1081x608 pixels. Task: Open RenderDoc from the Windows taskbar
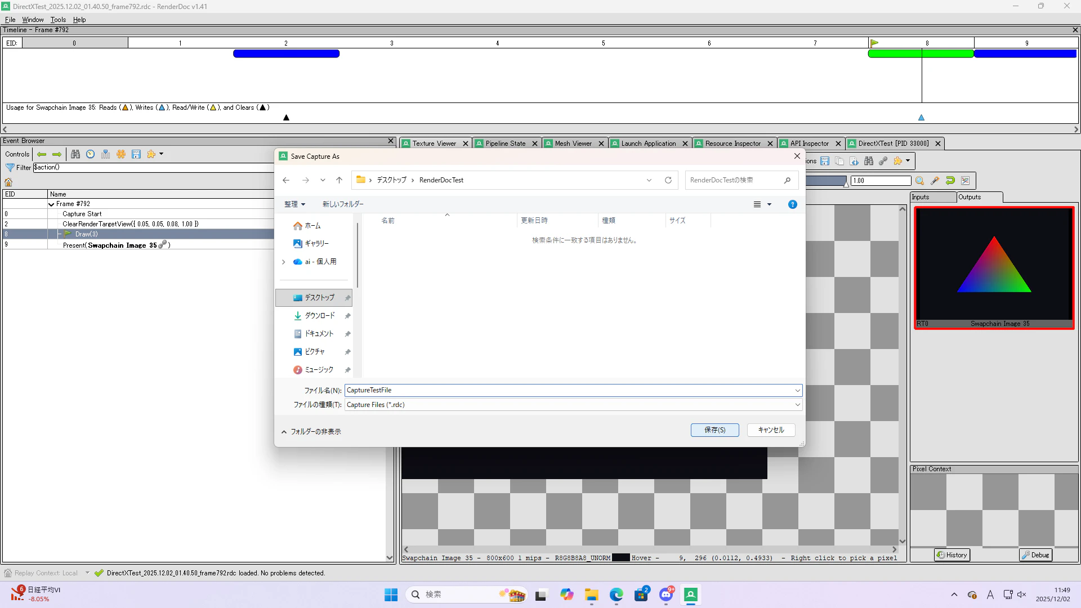tap(690, 594)
